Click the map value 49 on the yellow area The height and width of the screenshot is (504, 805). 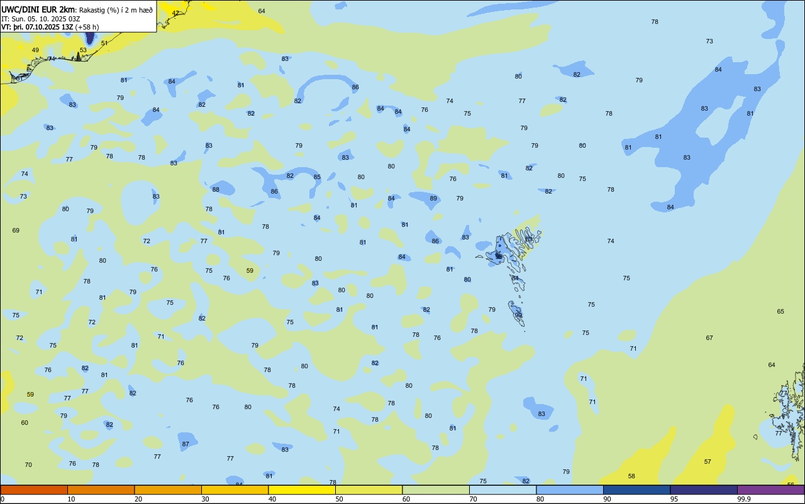pyautogui.click(x=35, y=50)
